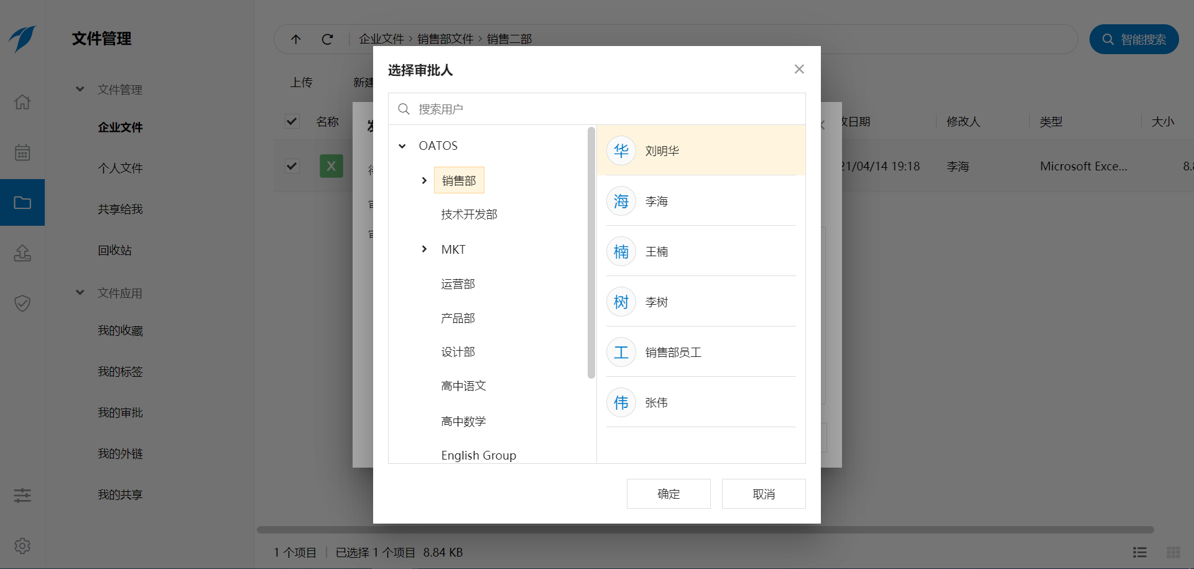
Task: Switch to list view icon
Action: coord(1139,552)
